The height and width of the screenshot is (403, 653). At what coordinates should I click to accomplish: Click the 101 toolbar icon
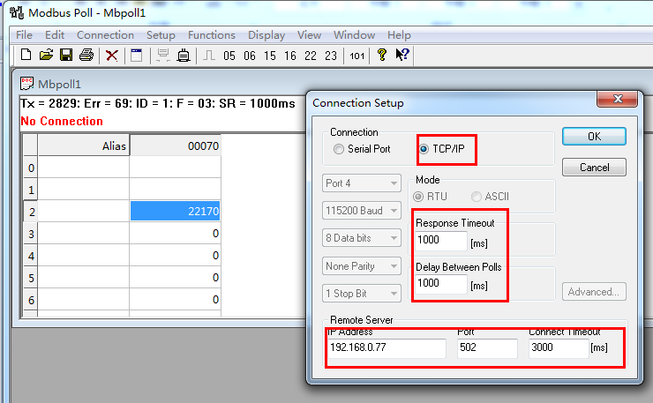pos(357,56)
